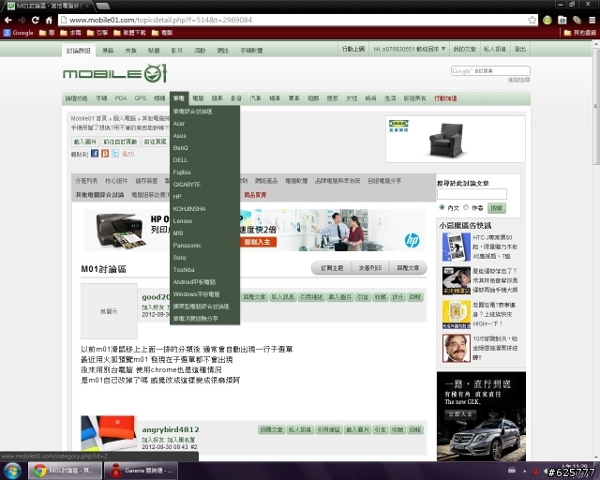
Task: Switch to Garena in the taskbar
Action: tap(142, 471)
